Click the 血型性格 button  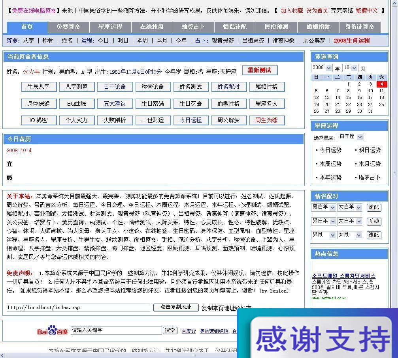pos(229,104)
